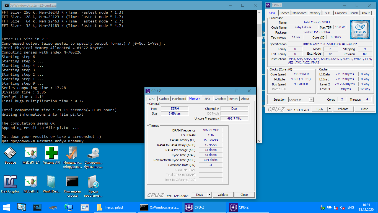
Task: Open the BootIce desktop icon
Action: pos(10,155)
